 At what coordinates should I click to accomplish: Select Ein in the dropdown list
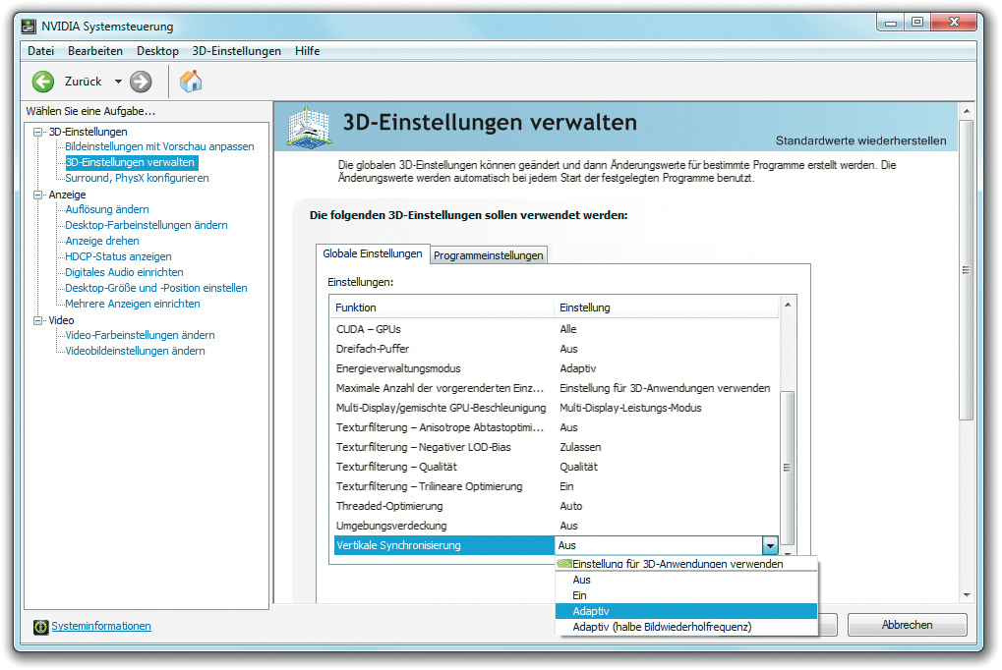687,596
